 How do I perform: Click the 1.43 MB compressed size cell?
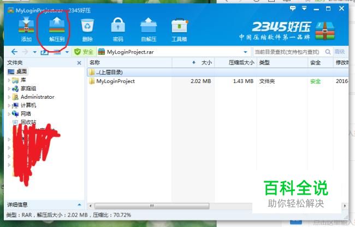(243, 81)
